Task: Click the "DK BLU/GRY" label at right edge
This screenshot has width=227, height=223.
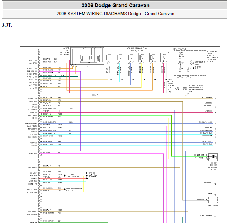Action: 207,141
